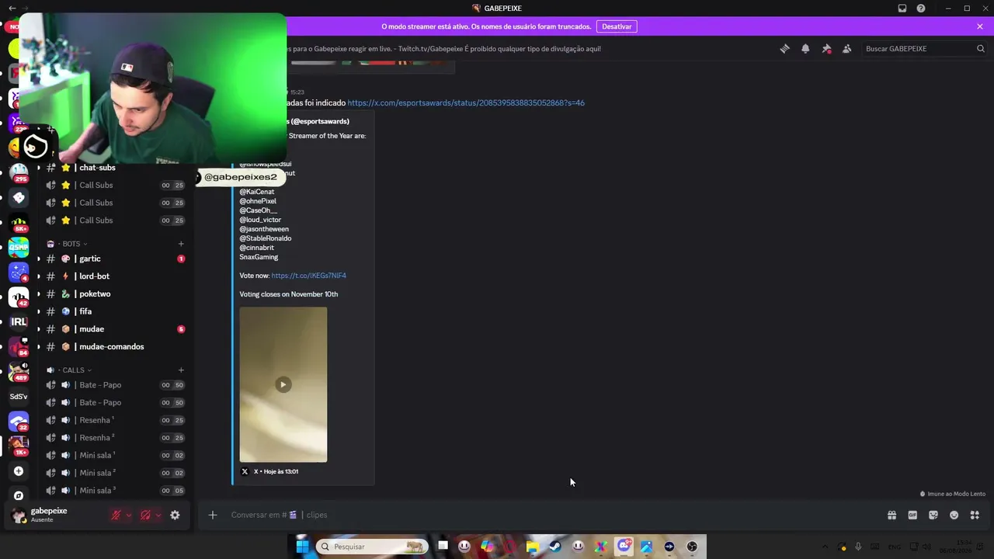Click the search magnifier icon

[981, 49]
